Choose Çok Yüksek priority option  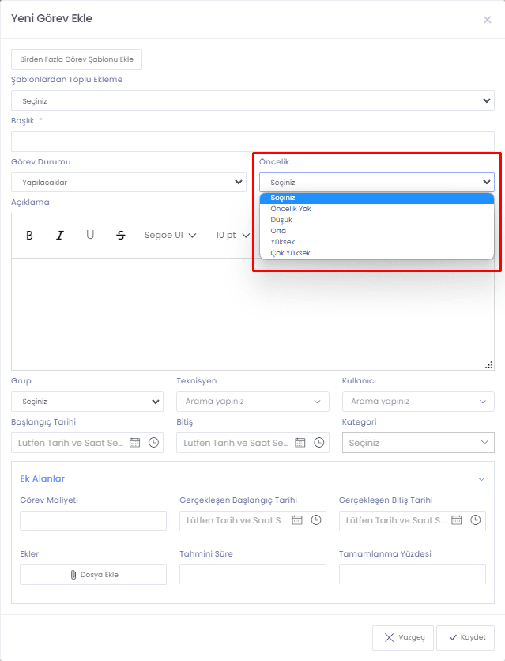[x=376, y=252]
